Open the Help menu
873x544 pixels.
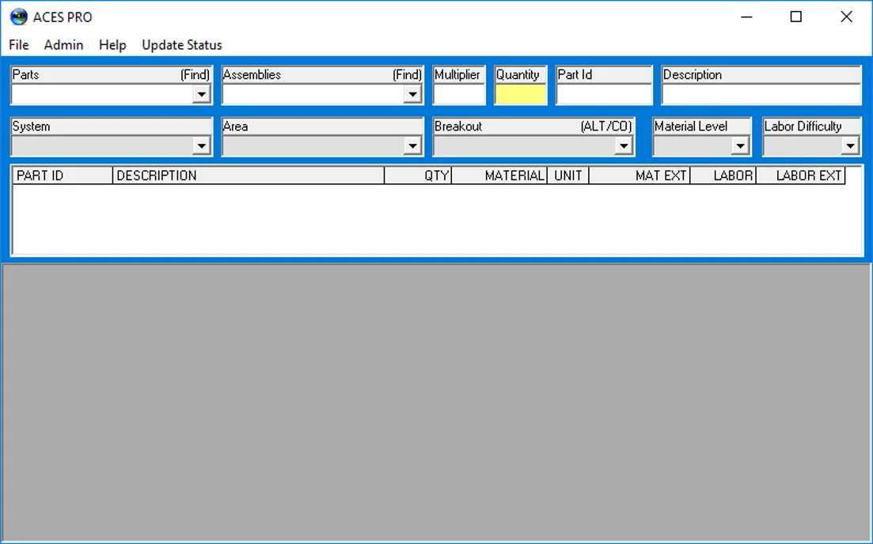point(112,45)
